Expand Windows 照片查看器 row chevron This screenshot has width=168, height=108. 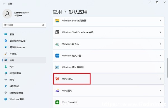pyautogui.click(x=160, y=67)
